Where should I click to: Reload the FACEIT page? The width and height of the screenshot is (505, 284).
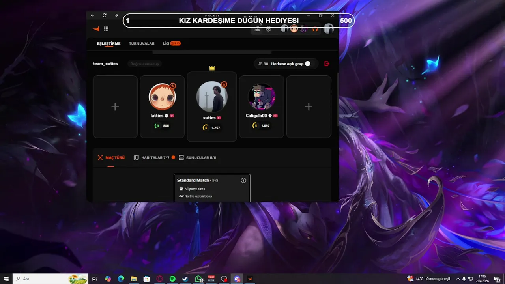[104, 15]
